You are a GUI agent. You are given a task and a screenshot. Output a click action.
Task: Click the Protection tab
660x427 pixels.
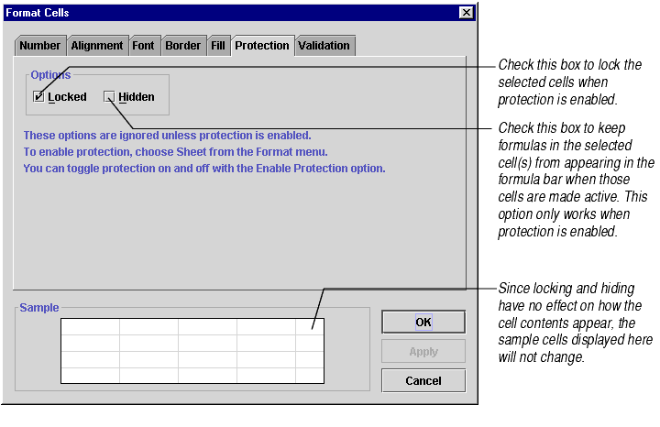(261, 45)
